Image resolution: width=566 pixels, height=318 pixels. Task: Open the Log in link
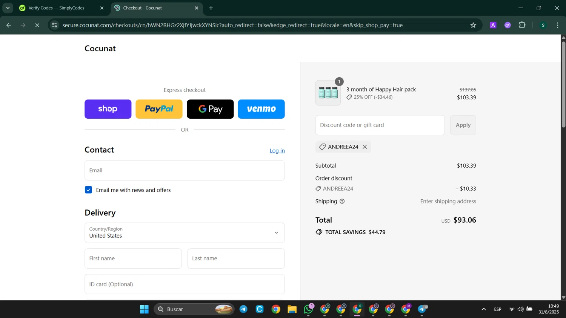277,151
